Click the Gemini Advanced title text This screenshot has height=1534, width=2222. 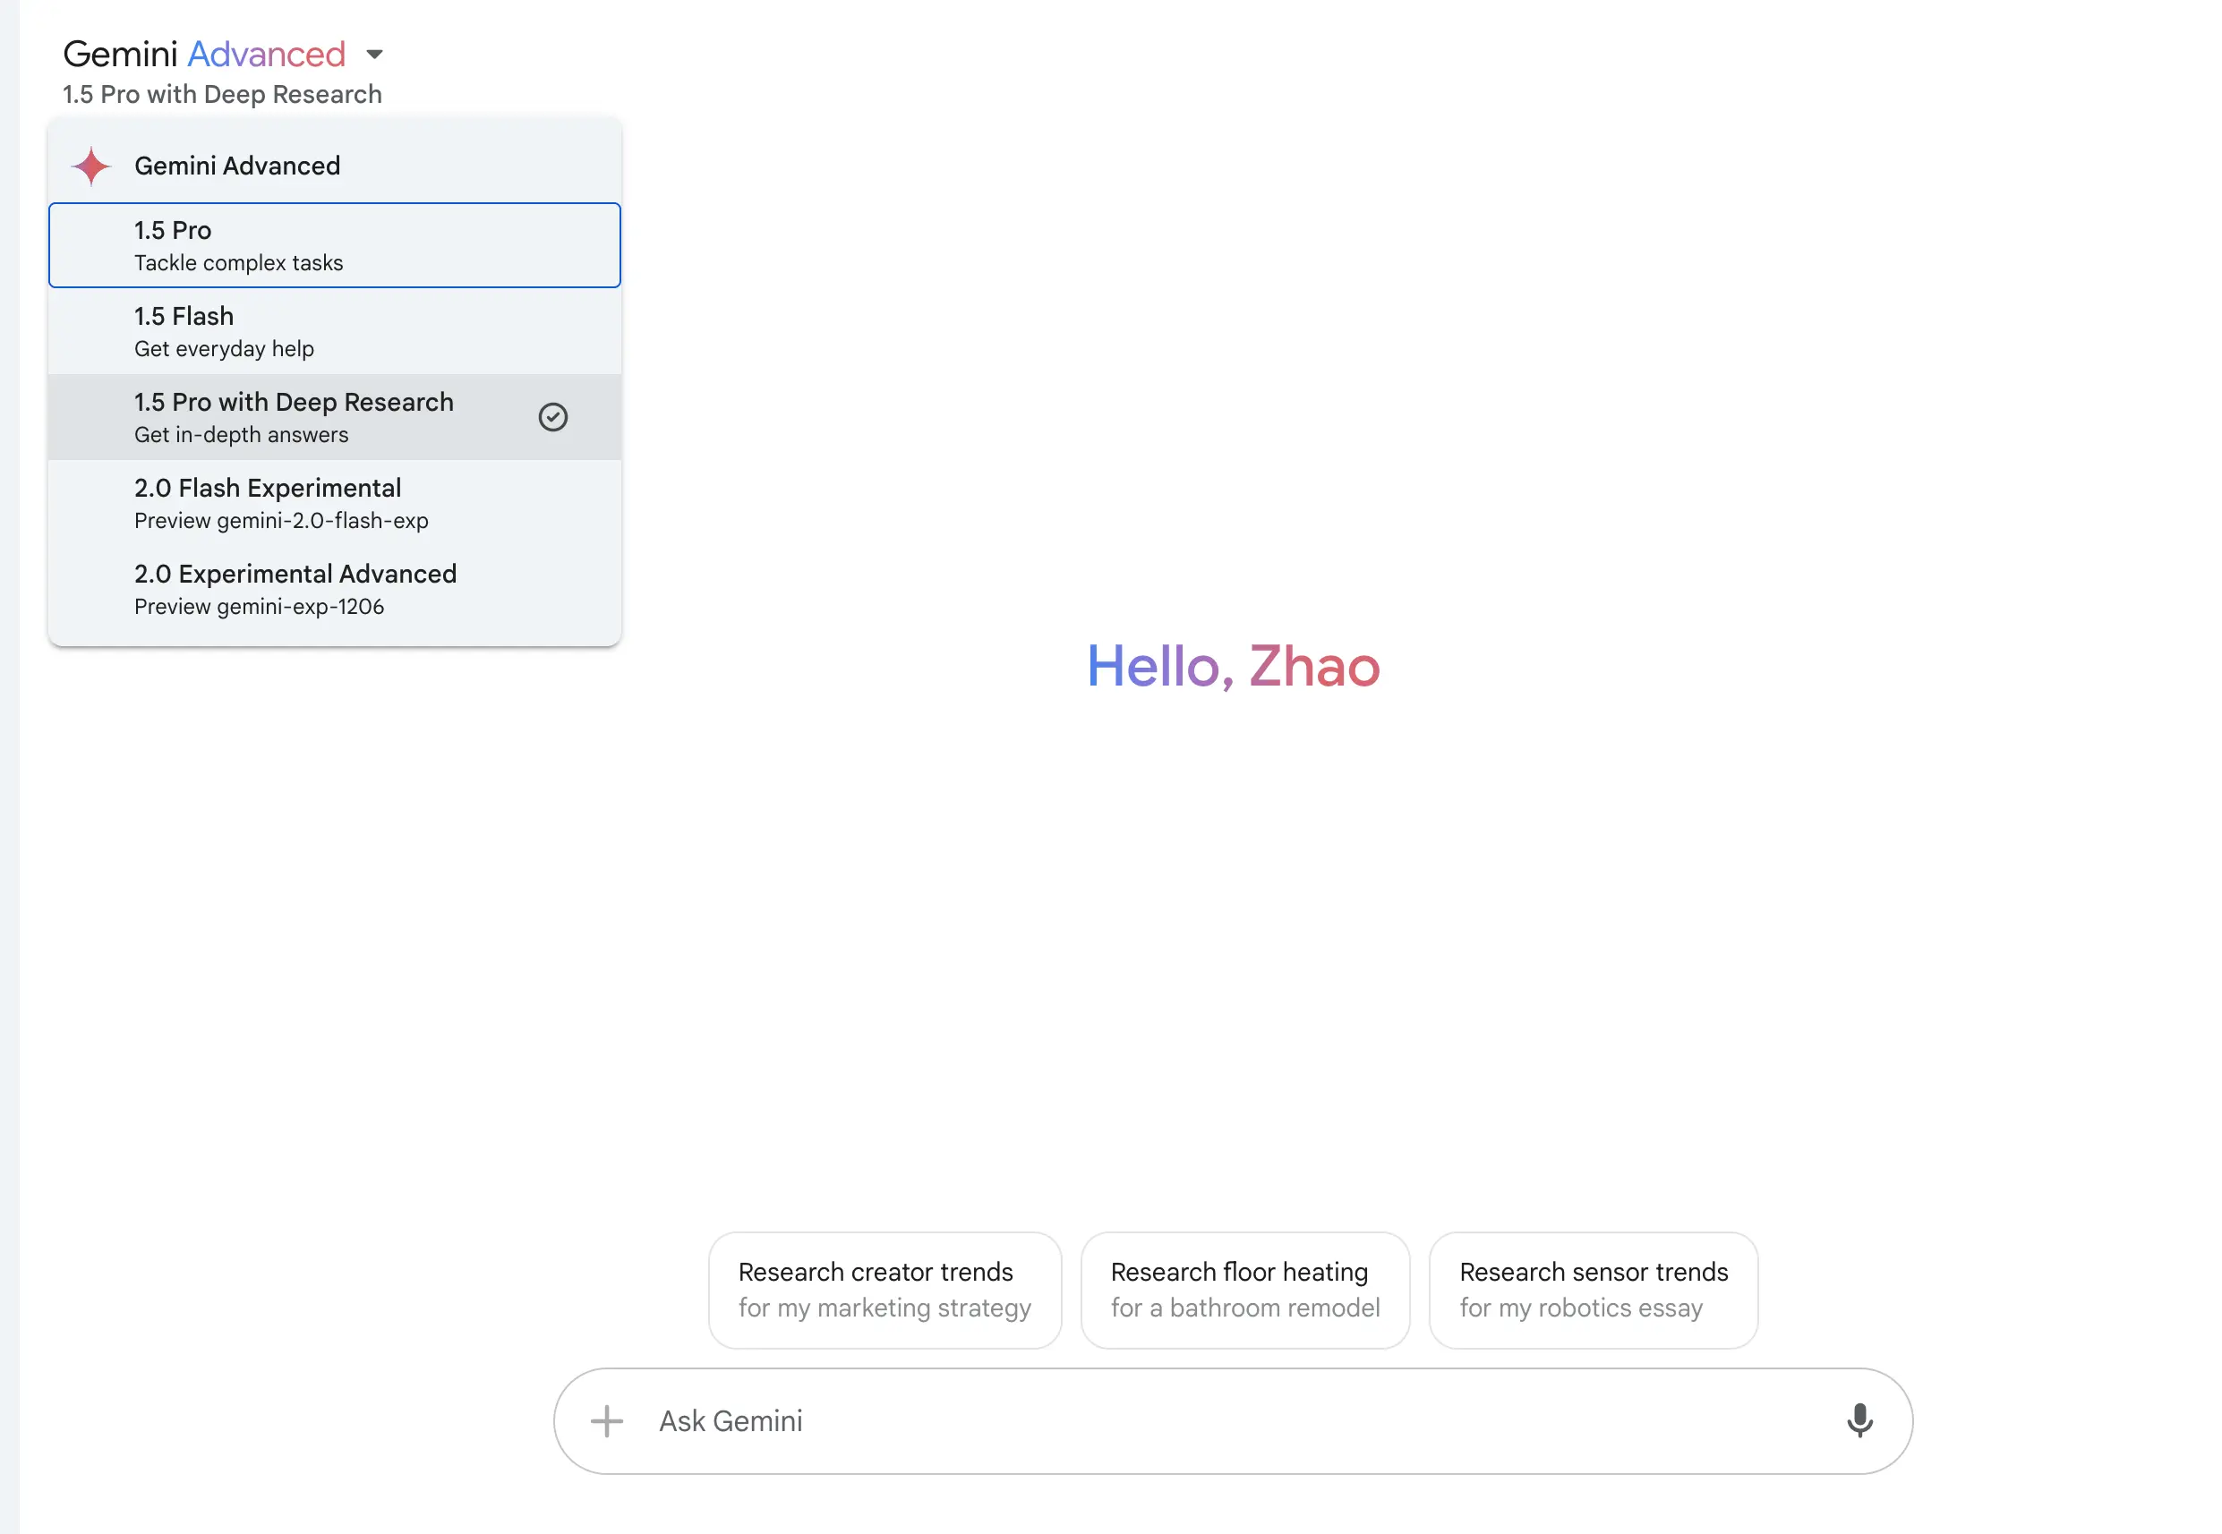point(204,54)
